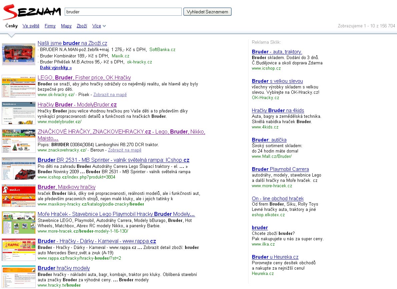This screenshot has width=397, height=289.
Task: Open the RAPPA site thumbnail
Action: click(18, 250)
